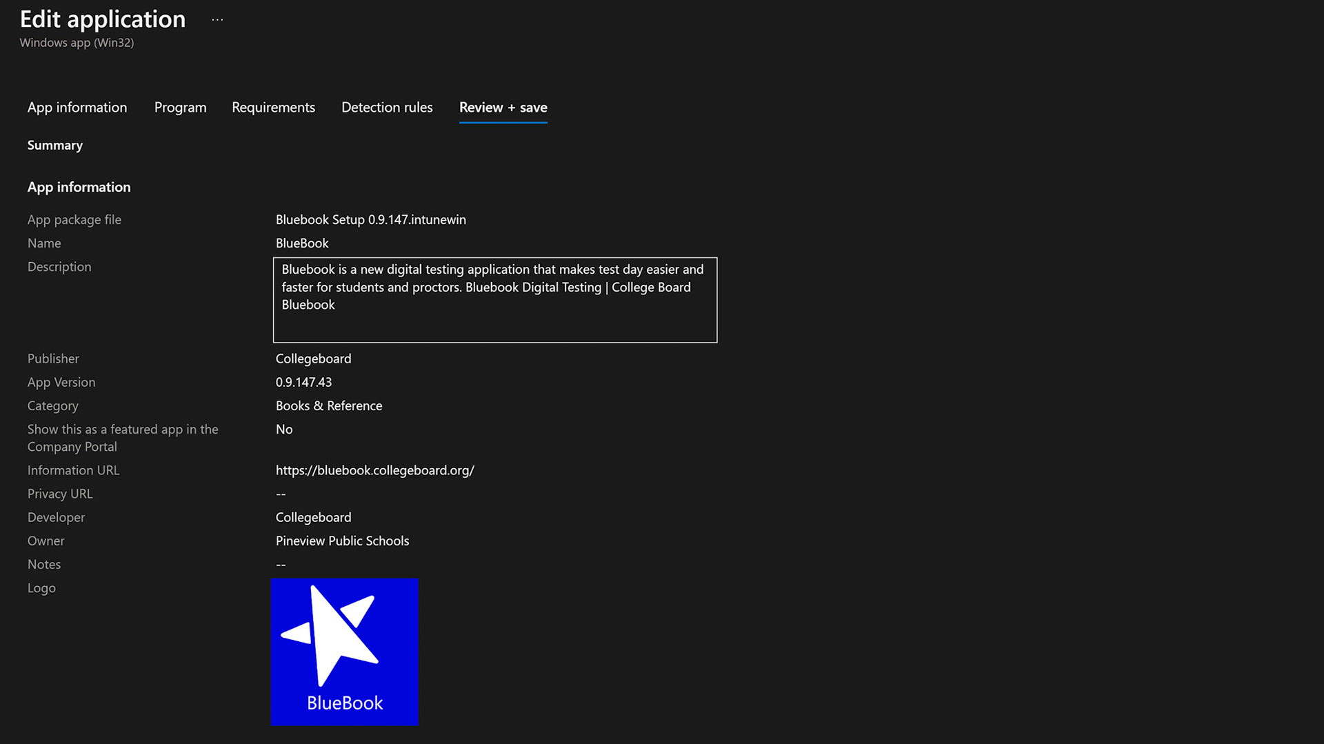
Task: Open the Program tab
Action: click(180, 108)
